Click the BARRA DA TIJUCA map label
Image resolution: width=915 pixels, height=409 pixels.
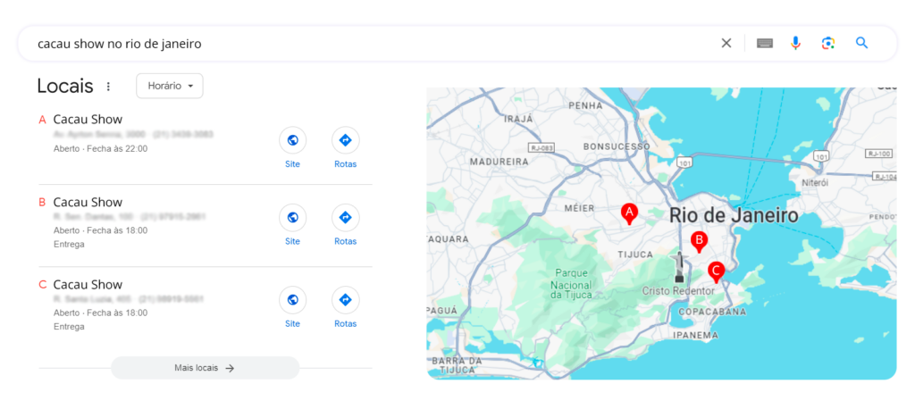click(457, 364)
